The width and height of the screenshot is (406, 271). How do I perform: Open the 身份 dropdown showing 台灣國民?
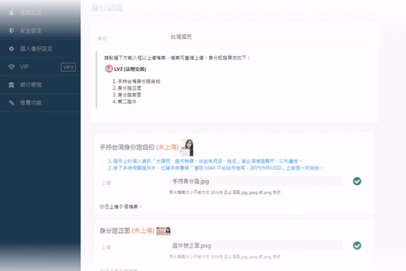(x=270, y=37)
